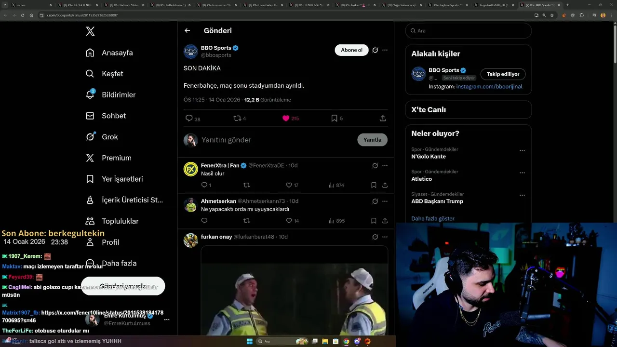Click the Ara search box on X

point(468,30)
